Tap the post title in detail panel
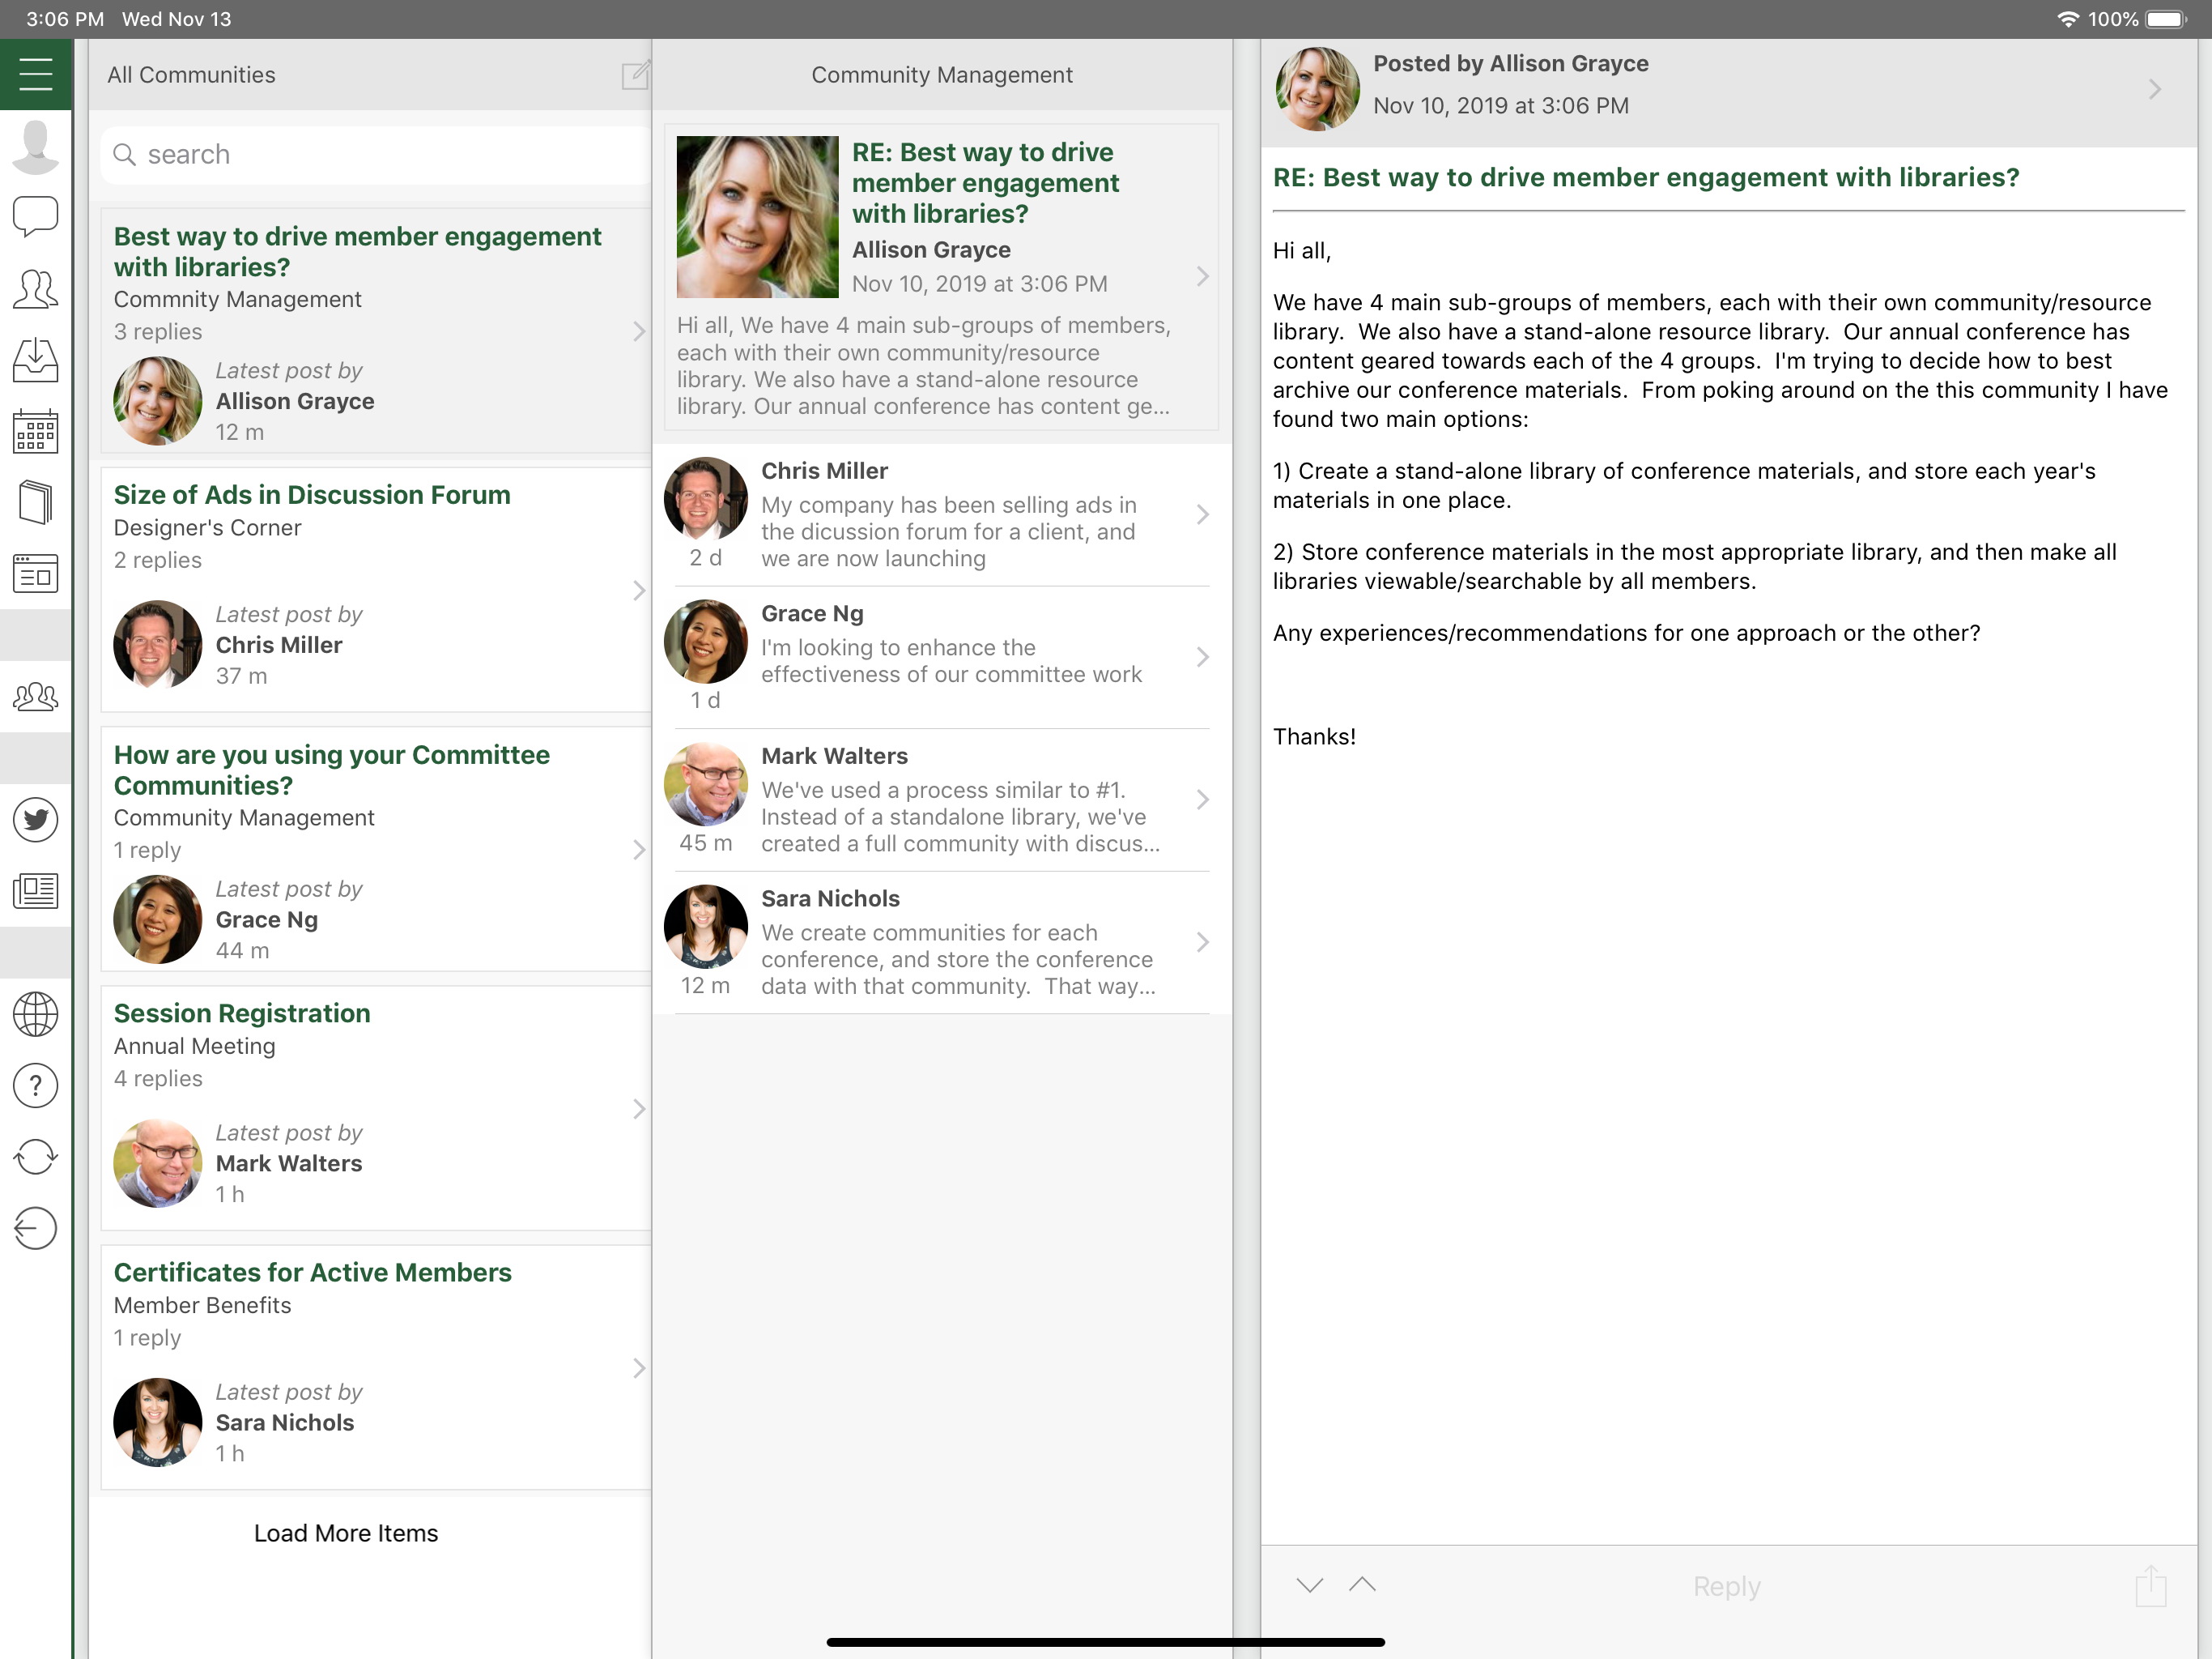Screen dimensions: 2212x1659 (x=1646, y=178)
